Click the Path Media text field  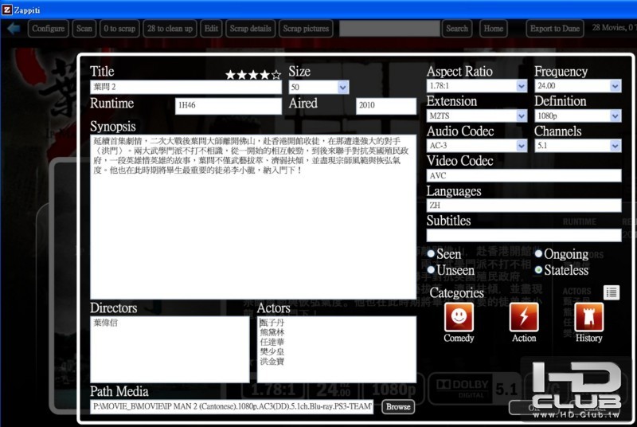pyautogui.click(x=232, y=407)
